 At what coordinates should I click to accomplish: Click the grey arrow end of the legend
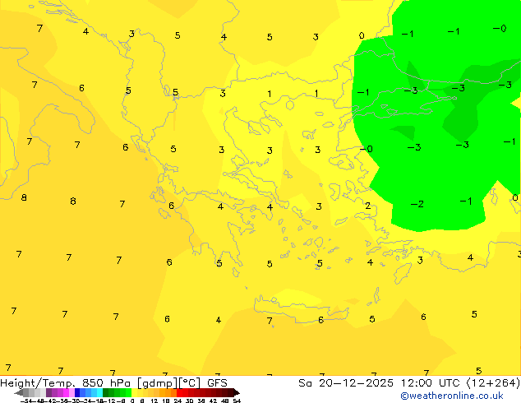point(19,393)
